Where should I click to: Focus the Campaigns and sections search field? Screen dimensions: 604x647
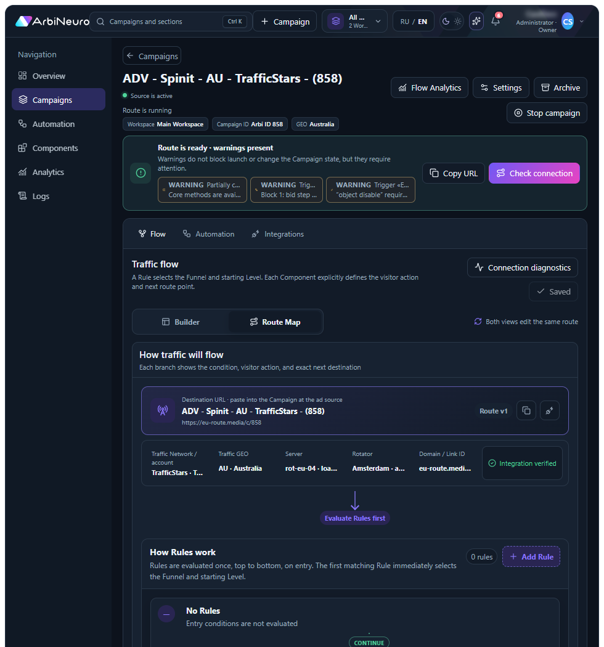171,22
